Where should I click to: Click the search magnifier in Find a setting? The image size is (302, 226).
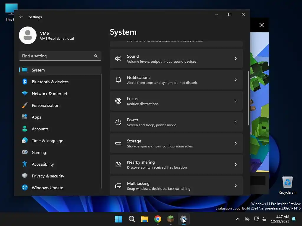(x=96, y=56)
